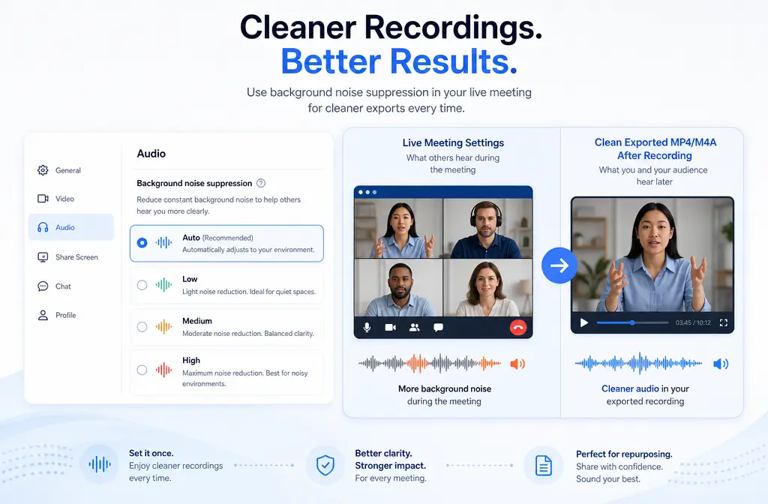The image size is (768, 504).
Task: Switch to the Share Screen settings tab
Action: pos(71,257)
